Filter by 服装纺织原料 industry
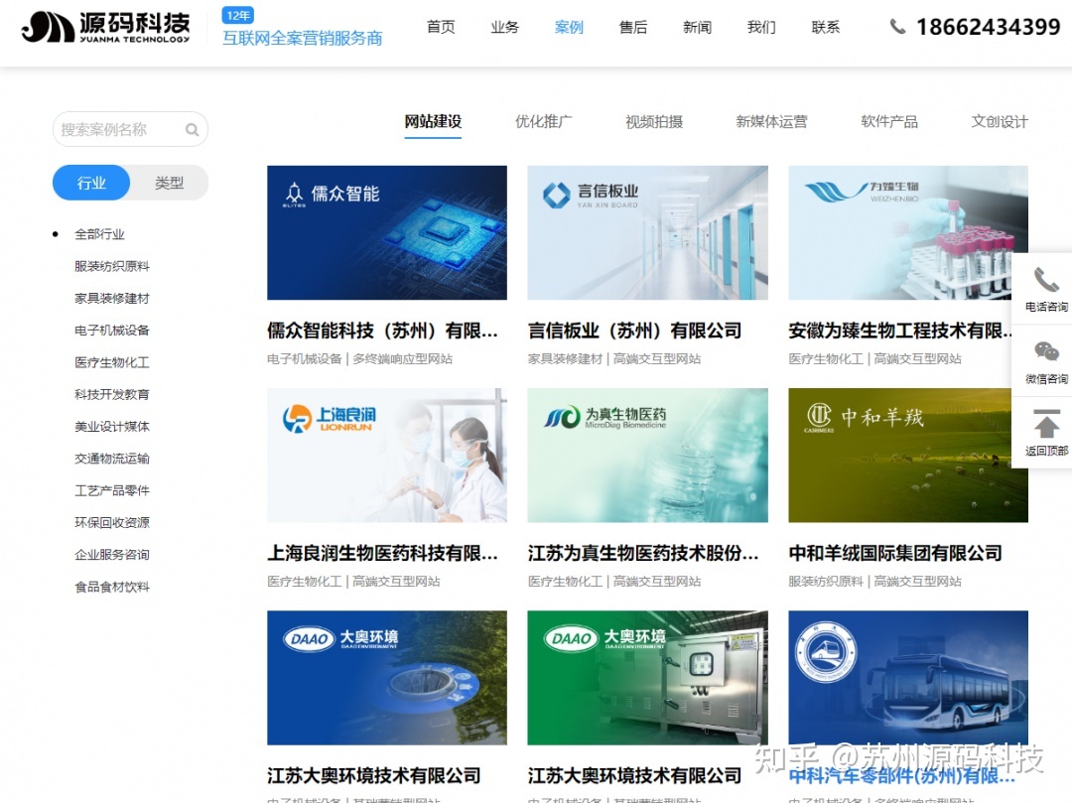 coord(112,267)
